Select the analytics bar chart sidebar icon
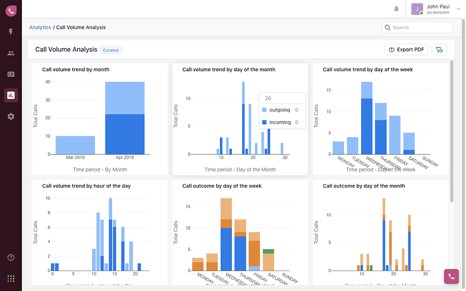 click(x=11, y=95)
